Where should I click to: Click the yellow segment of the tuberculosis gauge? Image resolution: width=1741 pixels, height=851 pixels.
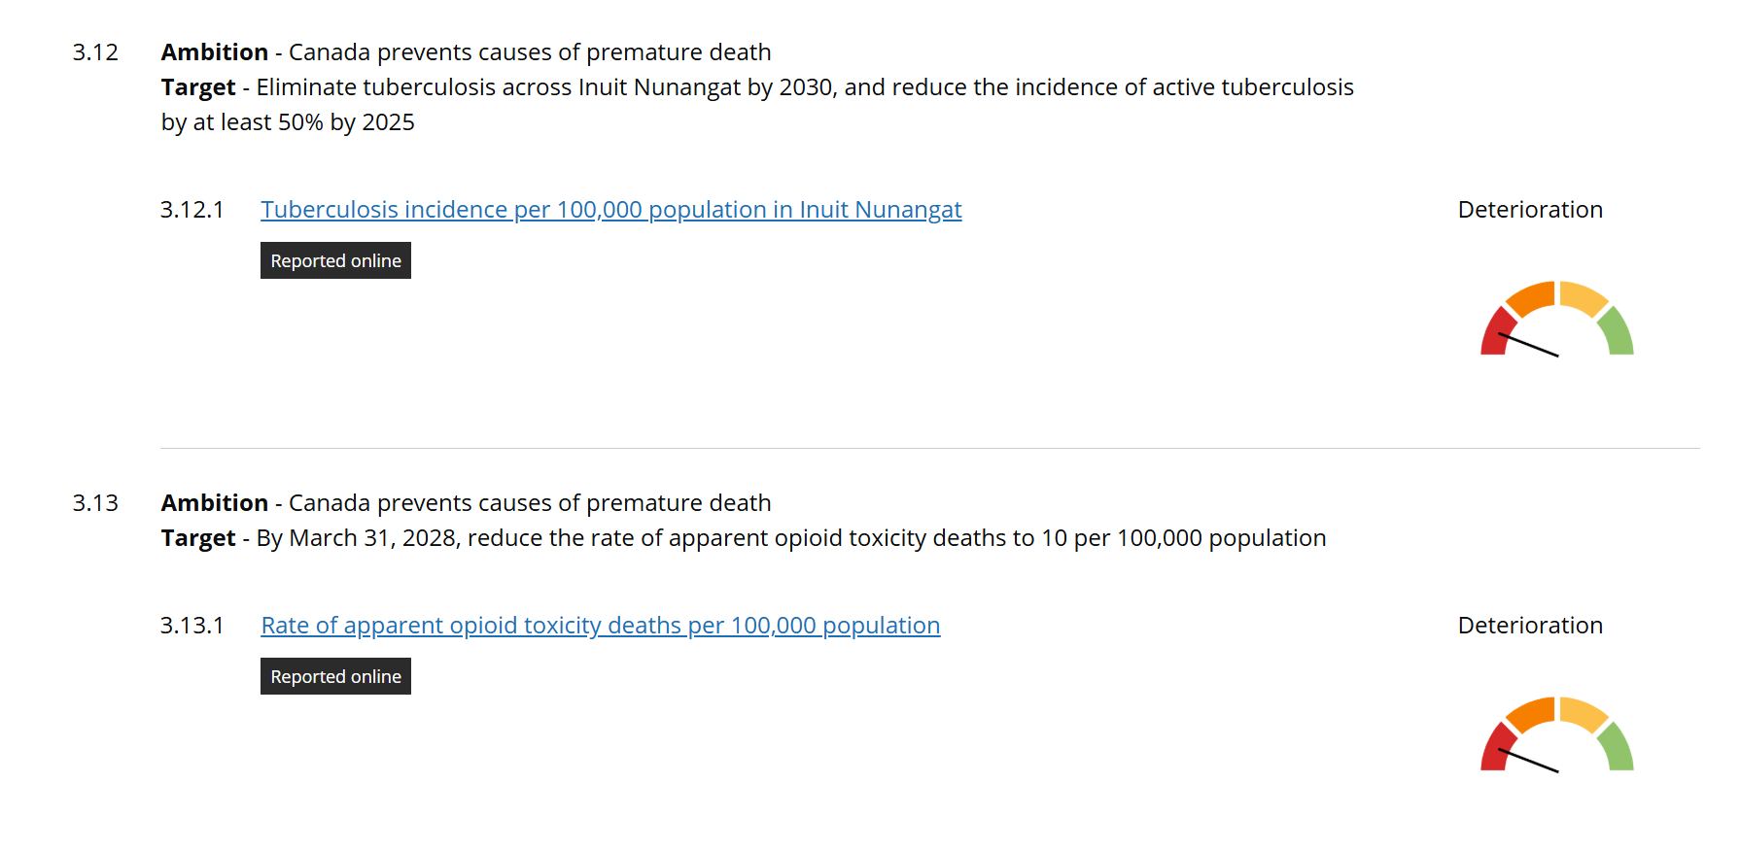click(x=1583, y=296)
